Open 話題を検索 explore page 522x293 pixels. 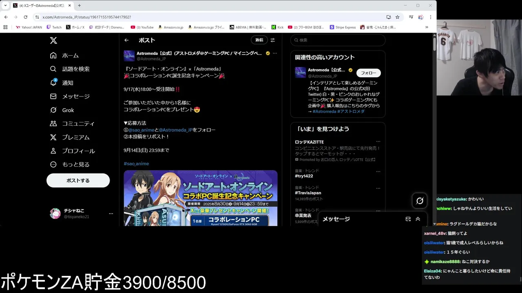[70, 69]
